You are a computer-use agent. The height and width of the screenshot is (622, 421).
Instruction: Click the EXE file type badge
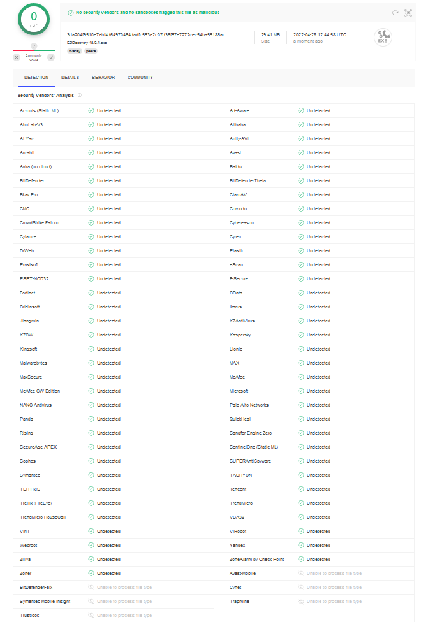pos(383,38)
